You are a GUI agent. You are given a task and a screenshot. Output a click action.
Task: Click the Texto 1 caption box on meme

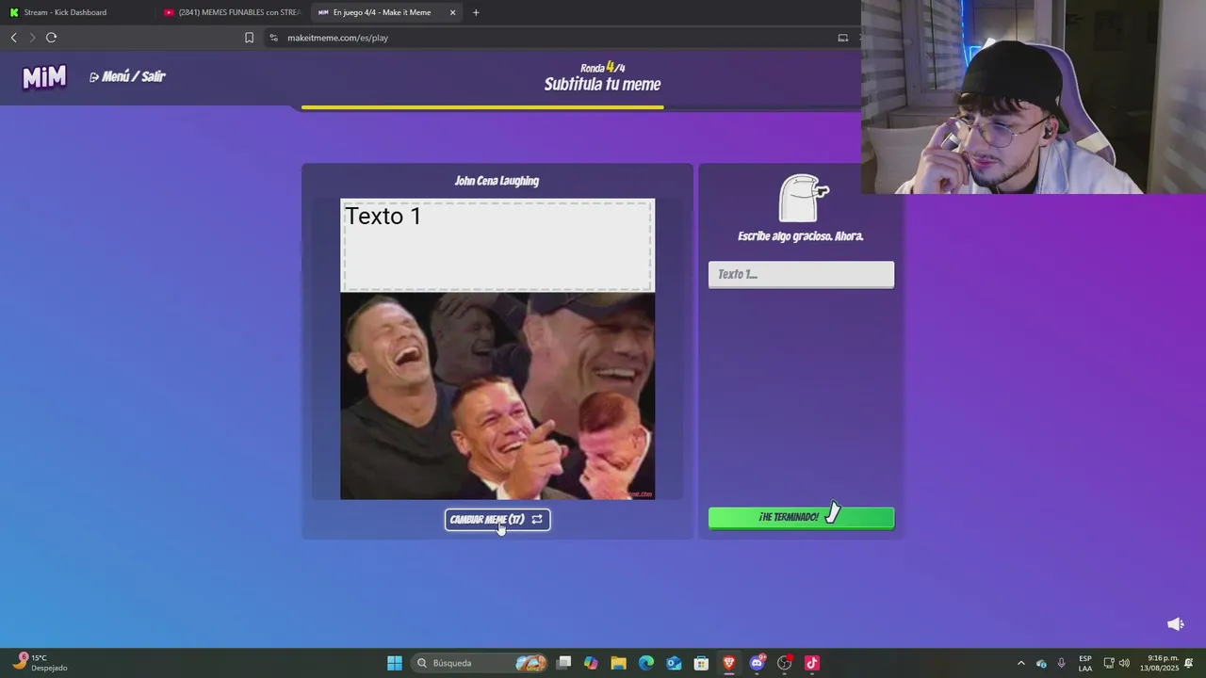[497, 245]
